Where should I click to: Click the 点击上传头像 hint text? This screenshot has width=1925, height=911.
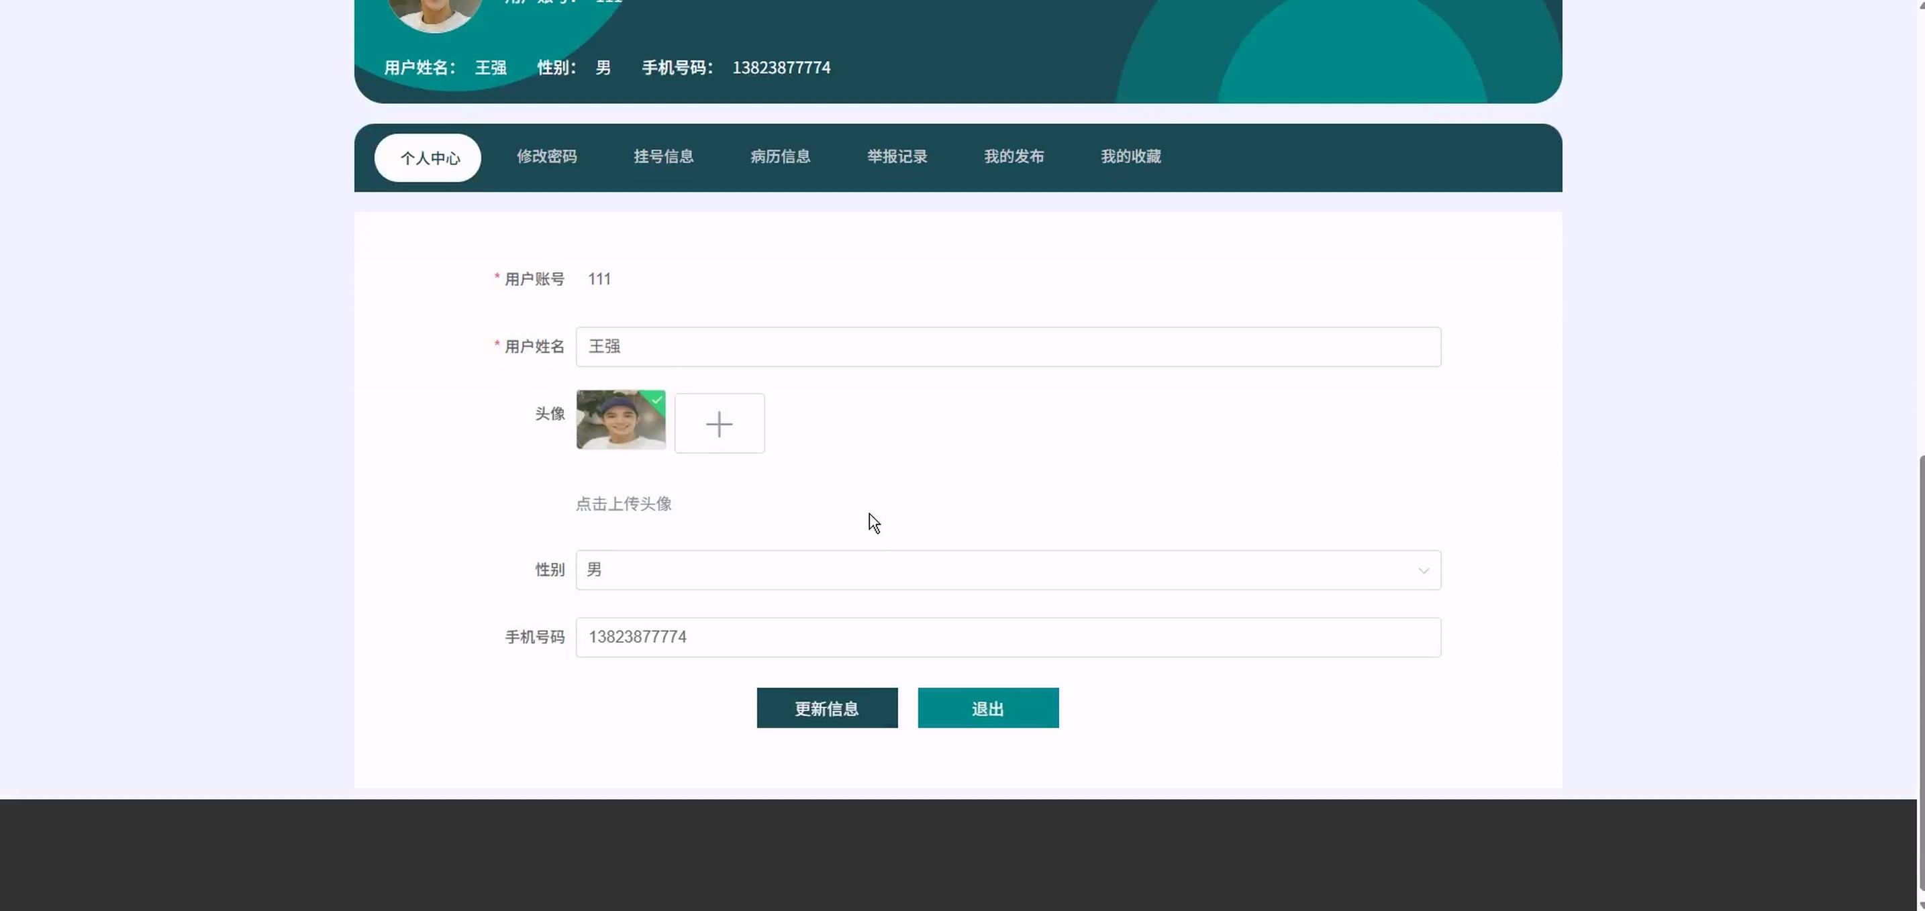pos(624,504)
